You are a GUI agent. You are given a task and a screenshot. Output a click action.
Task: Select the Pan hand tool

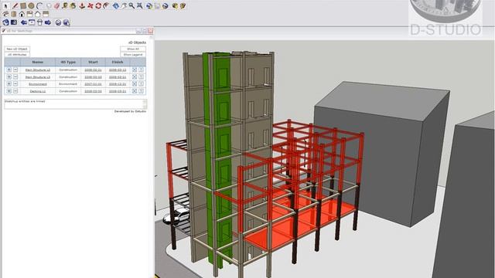coord(124,5)
